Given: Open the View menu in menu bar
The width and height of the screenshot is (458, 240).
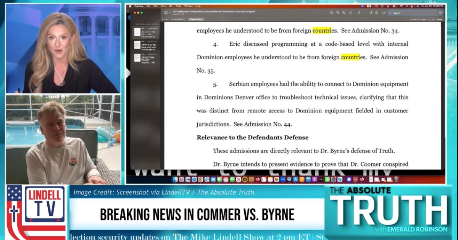Looking at the screenshot, I should pyautogui.click(x=163, y=6).
